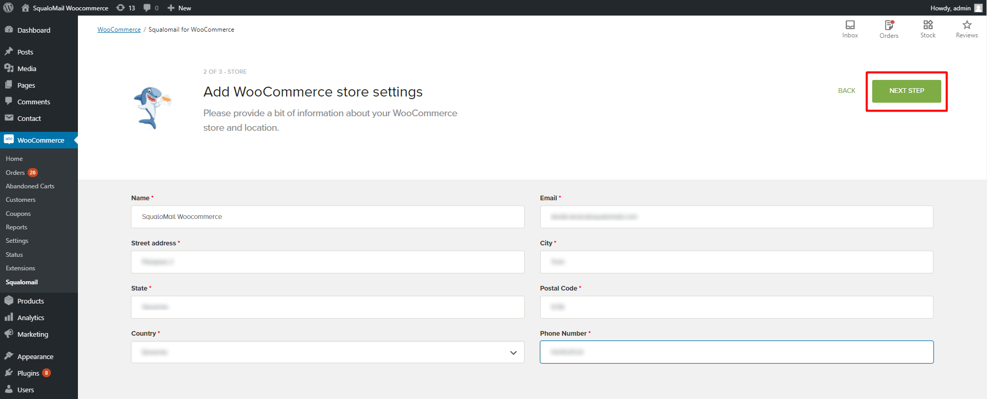Open Plugins menu with update badge

tap(29, 373)
